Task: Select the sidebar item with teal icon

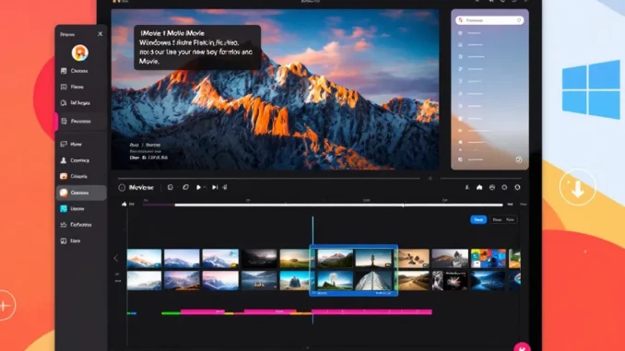Action: (x=81, y=208)
